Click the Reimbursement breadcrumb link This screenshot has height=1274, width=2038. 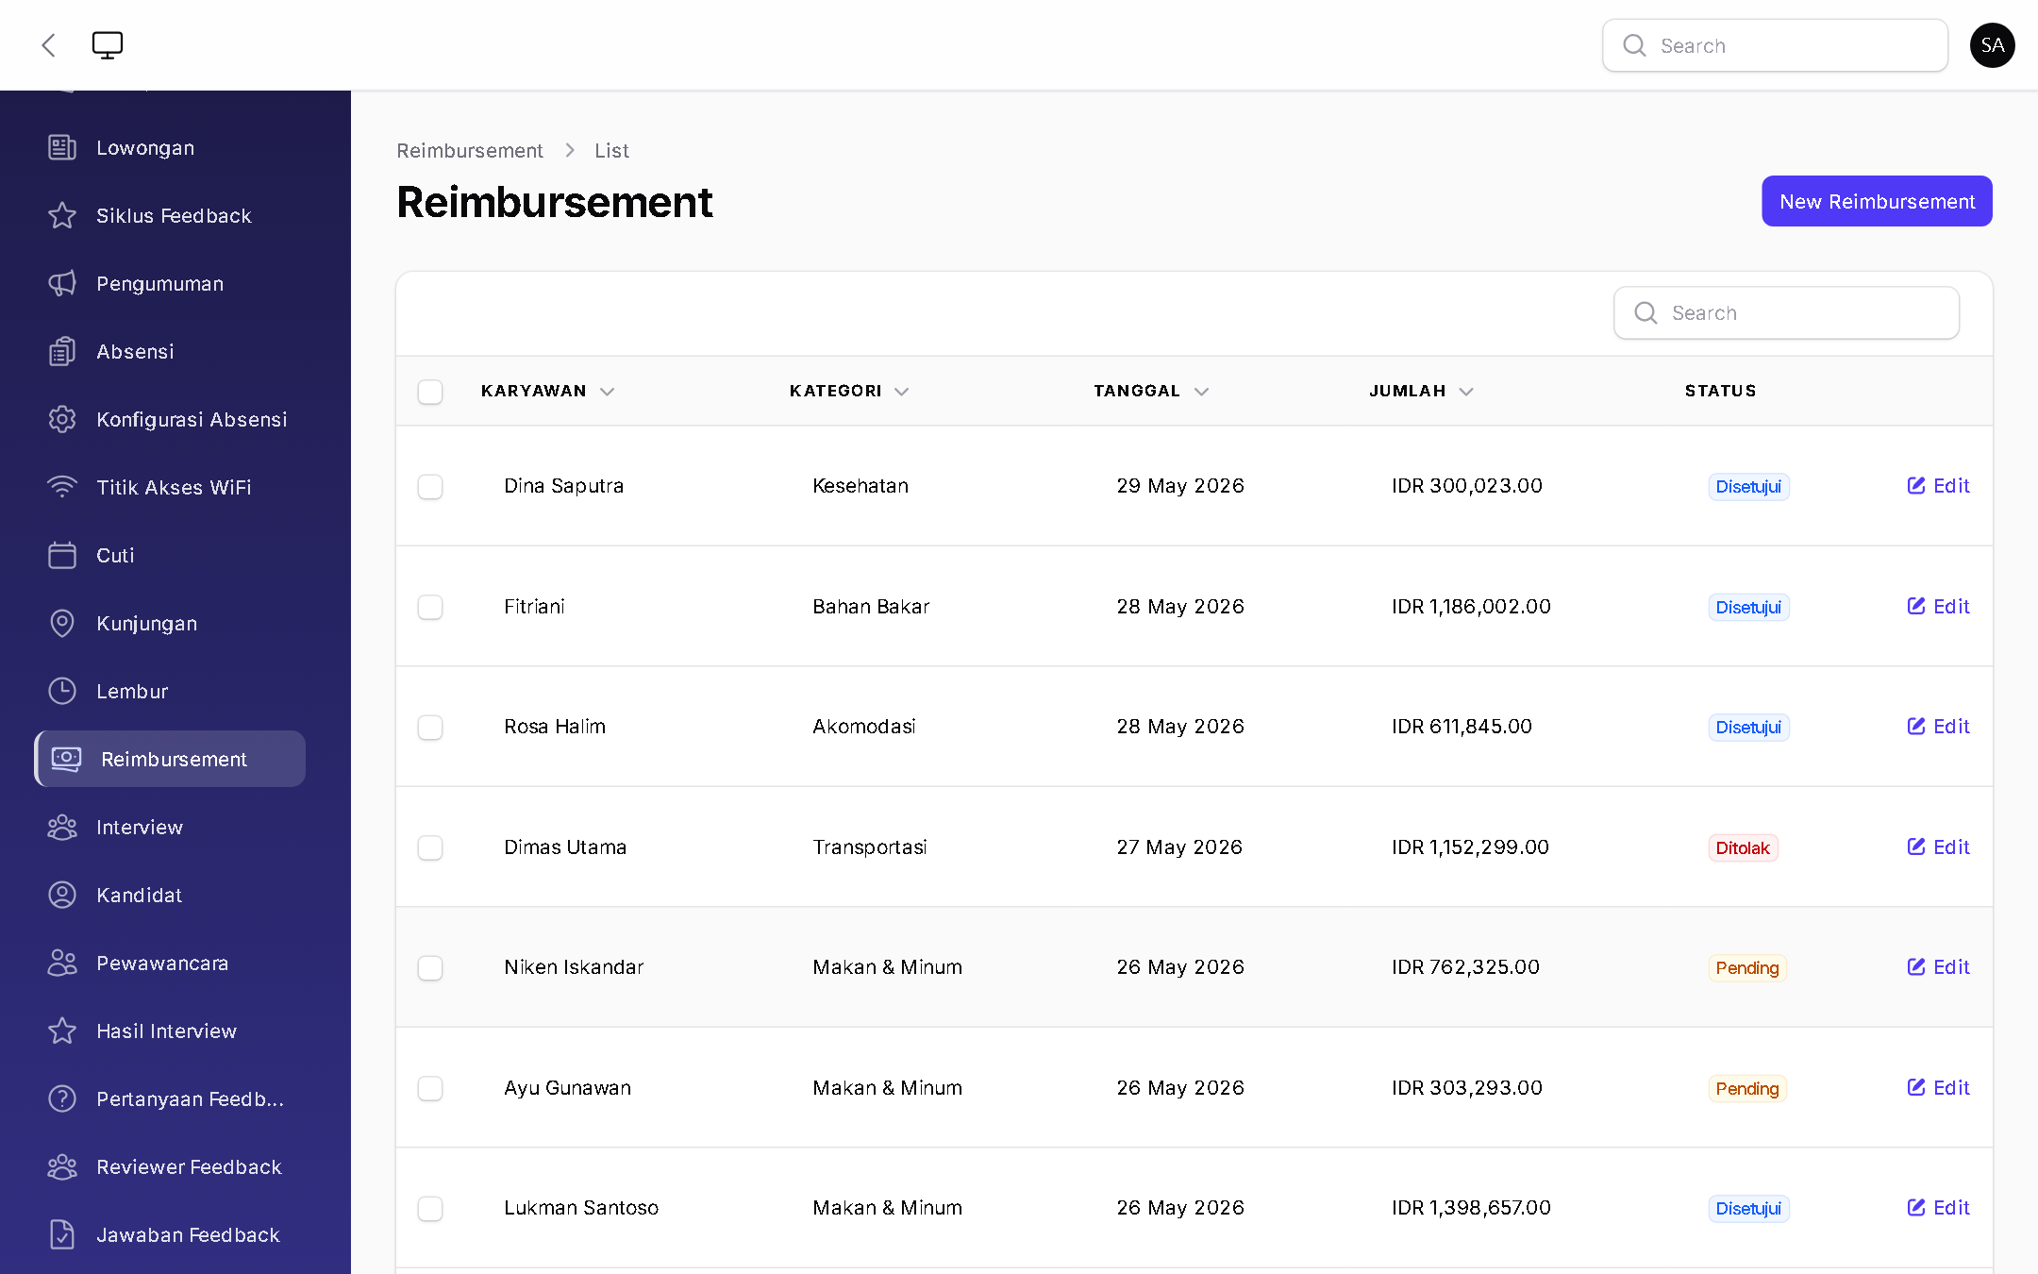[470, 150]
